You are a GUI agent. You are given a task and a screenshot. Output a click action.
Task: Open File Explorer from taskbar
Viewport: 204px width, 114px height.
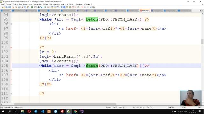23,111
